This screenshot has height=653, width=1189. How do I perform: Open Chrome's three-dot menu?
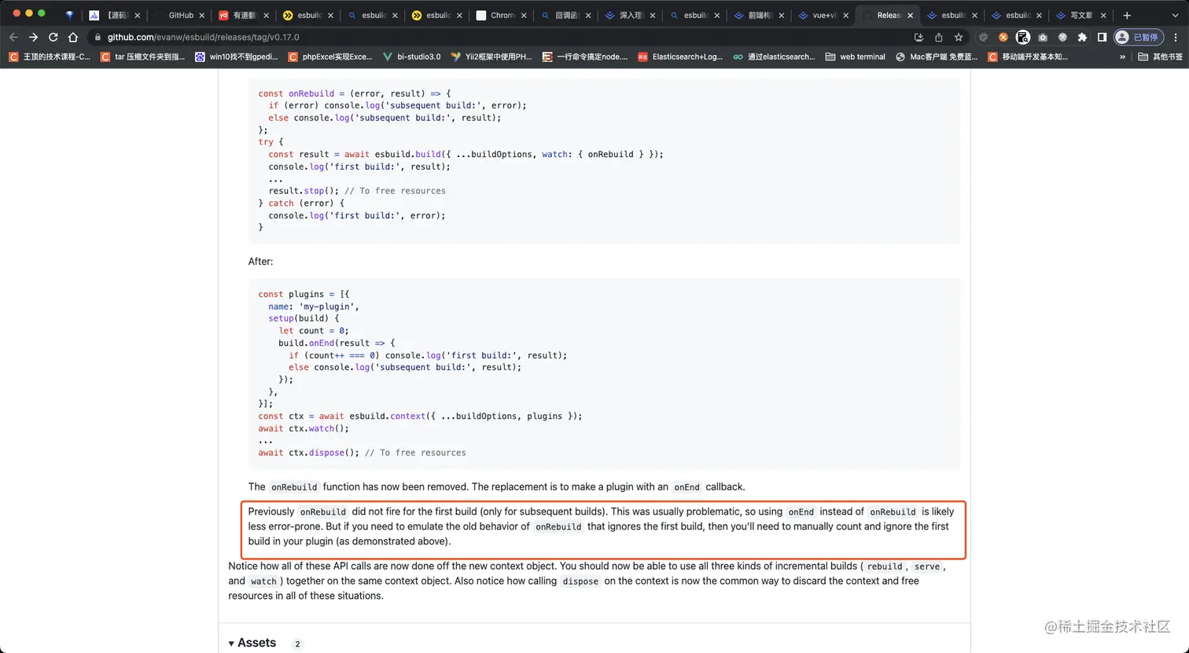click(x=1174, y=37)
